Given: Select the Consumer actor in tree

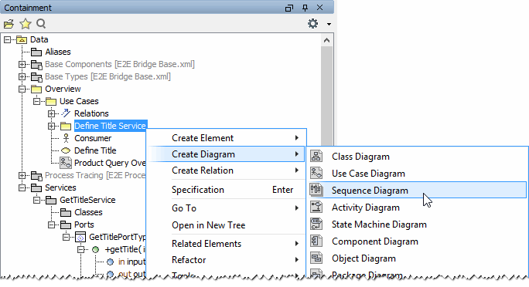Looking at the screenshot, I should coord(93,138).
